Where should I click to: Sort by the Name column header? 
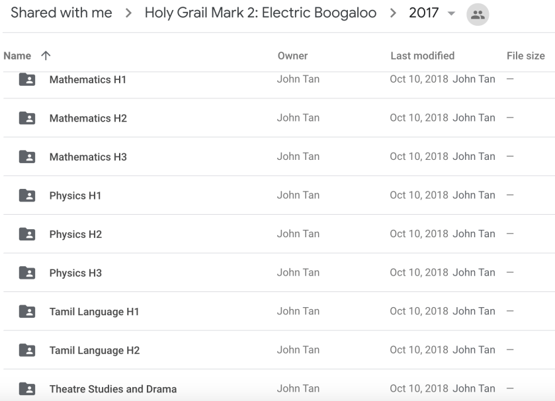(17, 56)
